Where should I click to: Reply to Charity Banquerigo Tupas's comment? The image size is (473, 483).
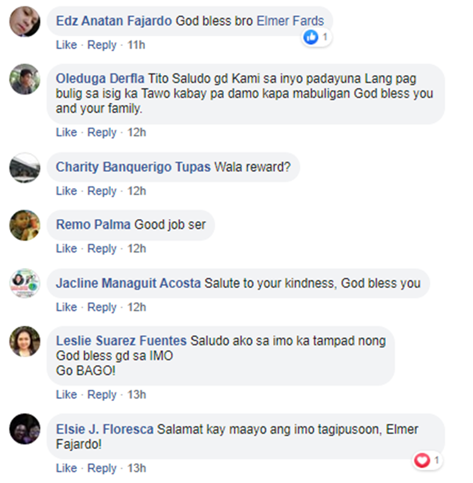102,191
